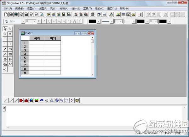Close the script output panel with the x
189x137 pixels.
coord(4,107)
